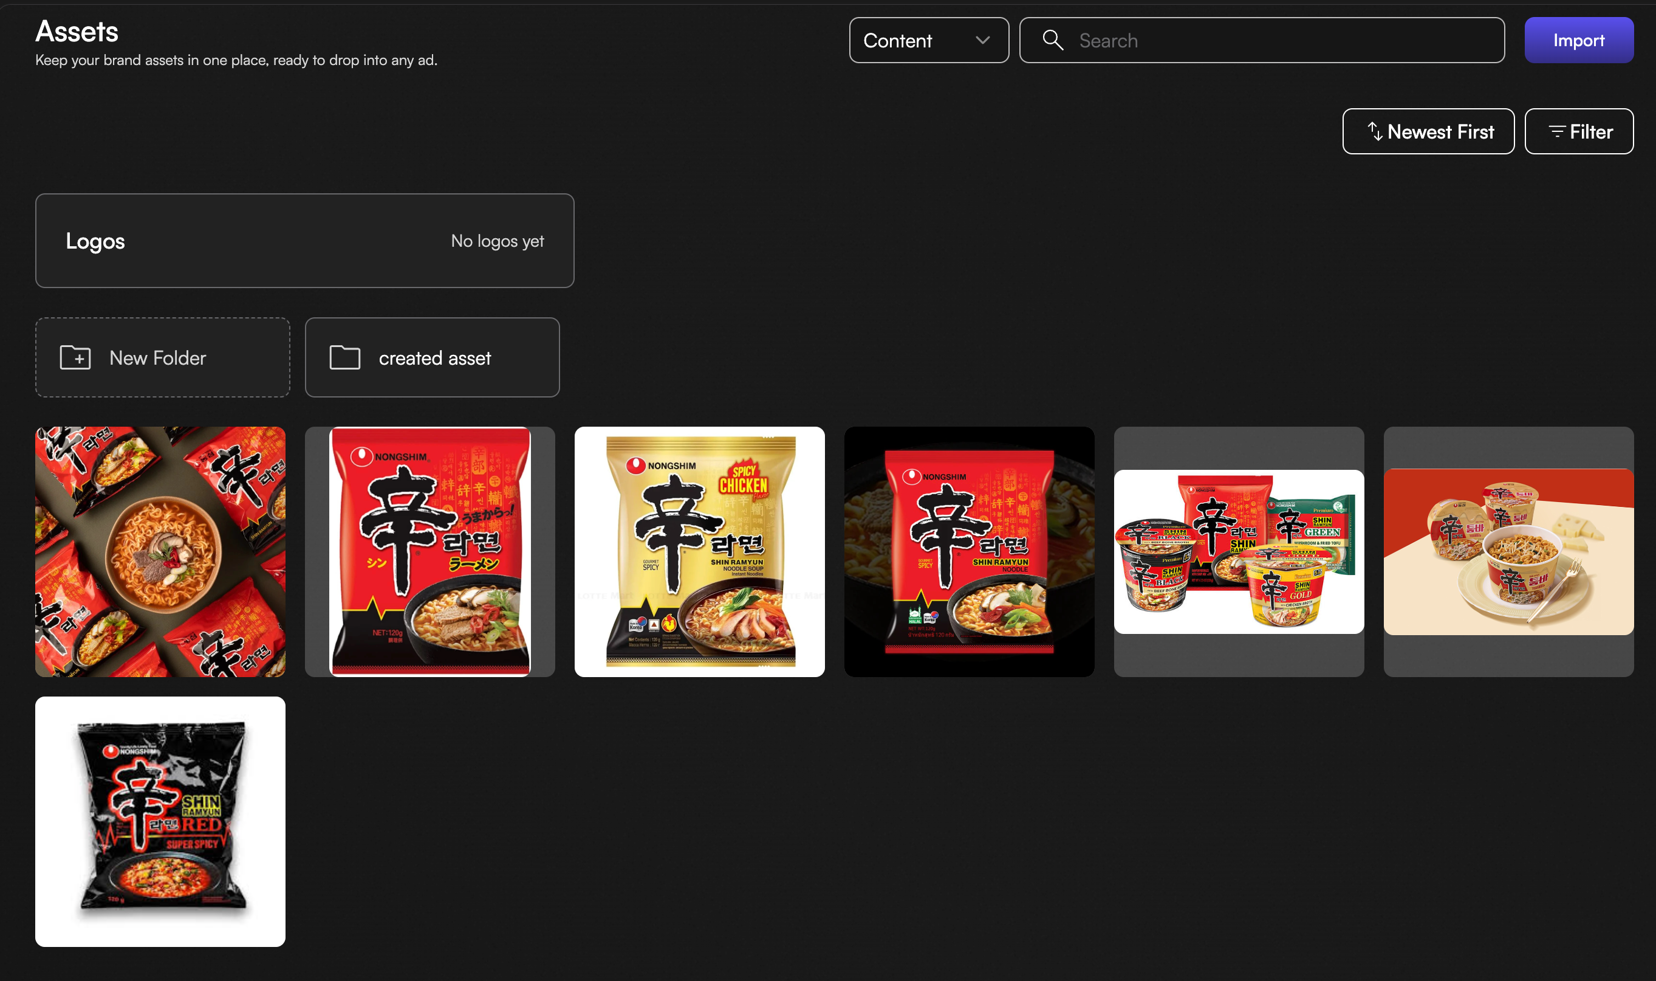The height and width of the screenshot is (981, 1656).
Task: Open the Content type selector
Action: [929, 40]
